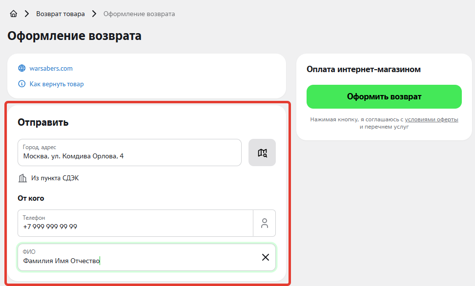
Task: Click the home icon in breadcrumbs
Action: (x=13, y=14)
